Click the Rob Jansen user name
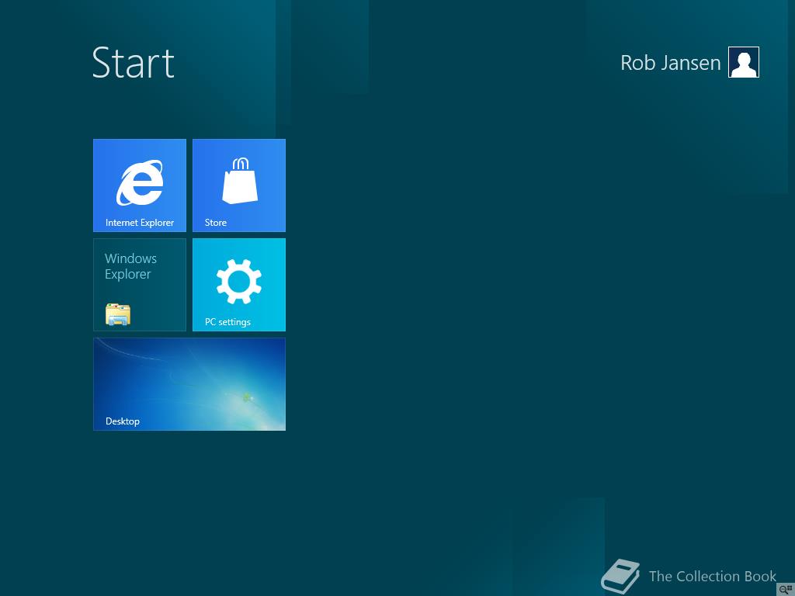Viewport: 795px width, 596px height. [670, 63]
